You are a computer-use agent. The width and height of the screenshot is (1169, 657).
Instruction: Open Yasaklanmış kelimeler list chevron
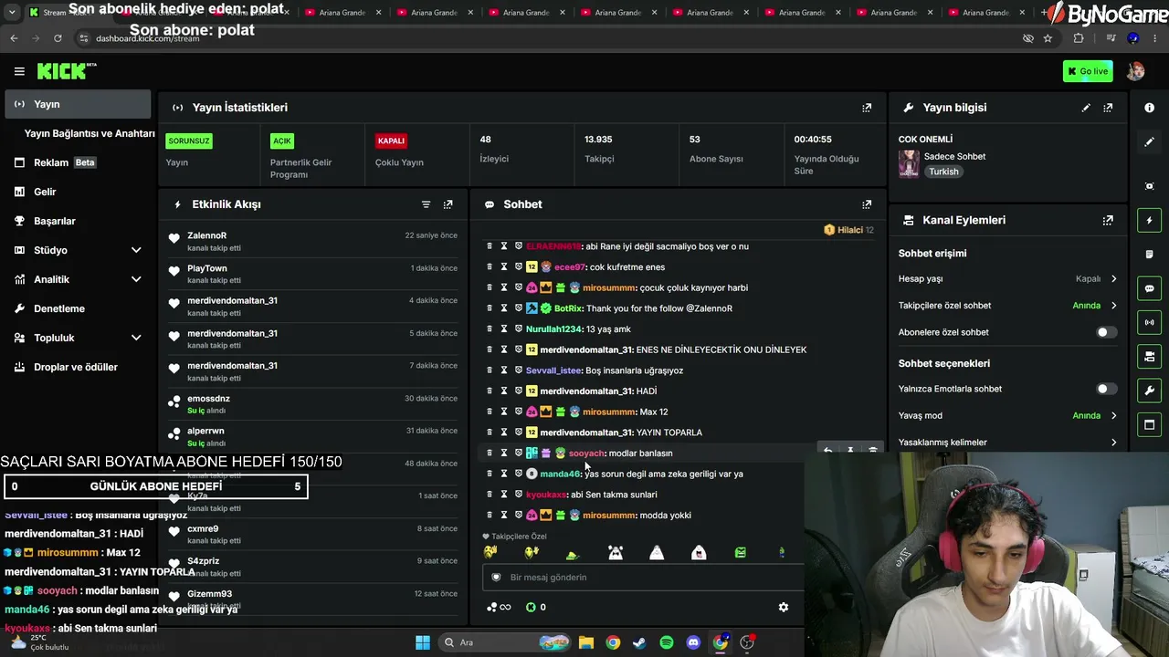point(1113,443)
